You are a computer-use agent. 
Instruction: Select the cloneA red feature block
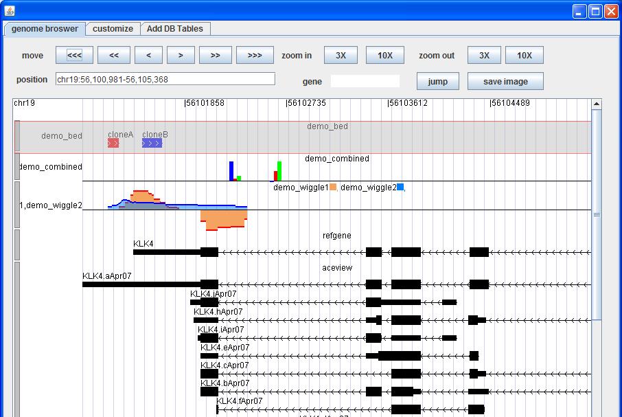pyautogui.click(x=113, y=143)
